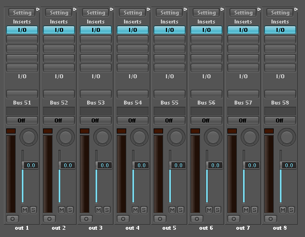Image resolution: width=305 pixels, height=237 pixels.
Task: Click the blue I/O insert on out 1
Action: tap(22, 30)
